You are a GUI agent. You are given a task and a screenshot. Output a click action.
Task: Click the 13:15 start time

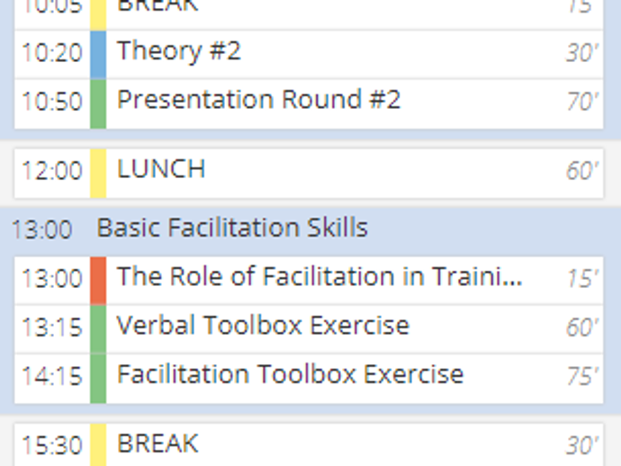coord(51,328)
